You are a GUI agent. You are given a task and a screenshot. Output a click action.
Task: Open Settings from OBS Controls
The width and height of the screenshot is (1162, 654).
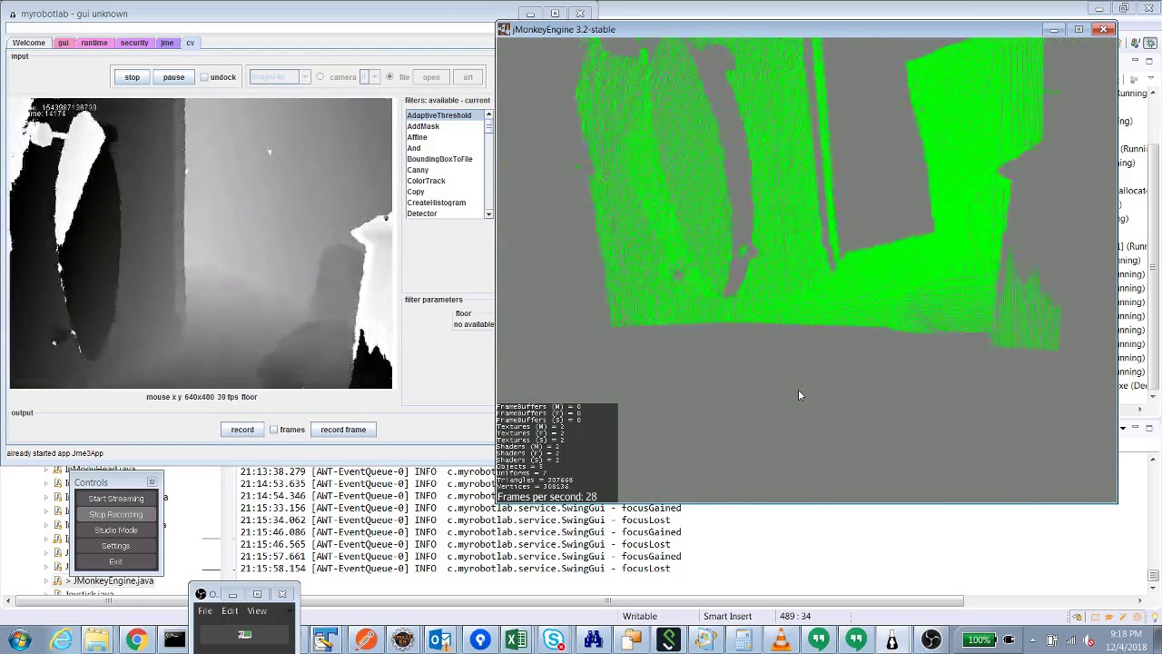click(x=116, y=546)
